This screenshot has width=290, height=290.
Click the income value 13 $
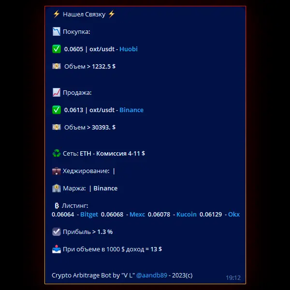click(156, 249)
